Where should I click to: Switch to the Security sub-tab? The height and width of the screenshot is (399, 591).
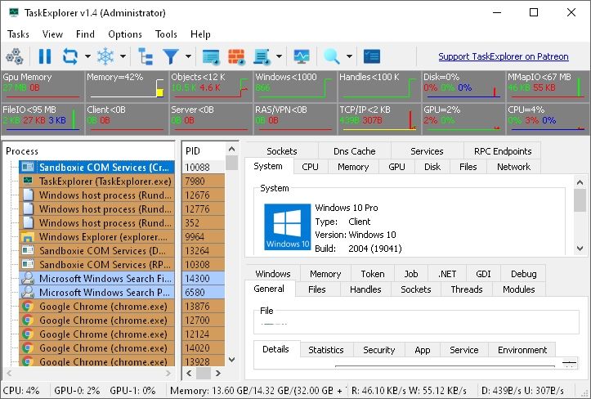(378, 350)
